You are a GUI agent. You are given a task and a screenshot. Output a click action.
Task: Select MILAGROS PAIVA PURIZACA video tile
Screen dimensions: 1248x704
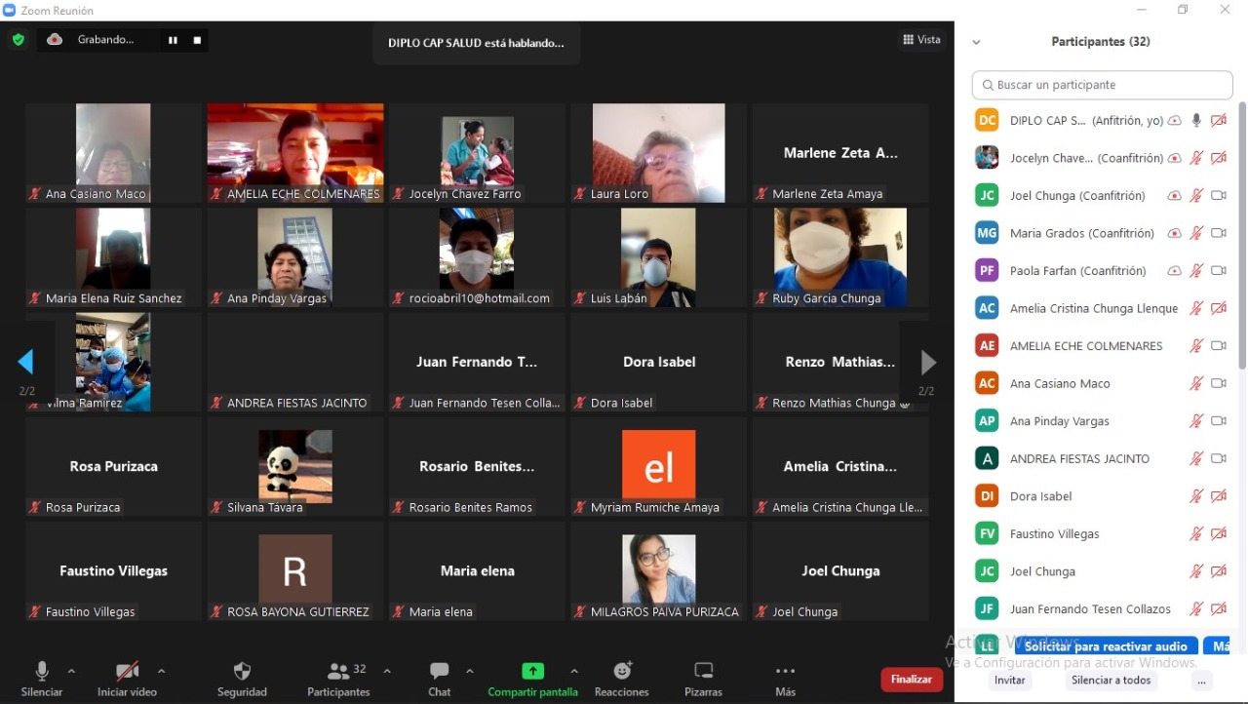click(659, 570)
